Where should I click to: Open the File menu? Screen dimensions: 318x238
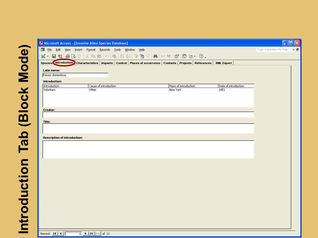(x=49, y=50)
